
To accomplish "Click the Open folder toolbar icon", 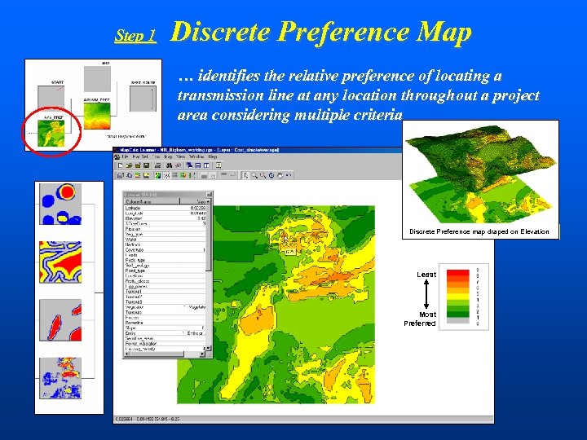I will [129, 165].
